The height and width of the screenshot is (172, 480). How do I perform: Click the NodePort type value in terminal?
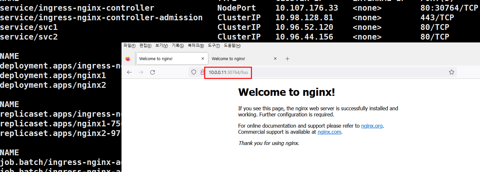click(237, 8)
